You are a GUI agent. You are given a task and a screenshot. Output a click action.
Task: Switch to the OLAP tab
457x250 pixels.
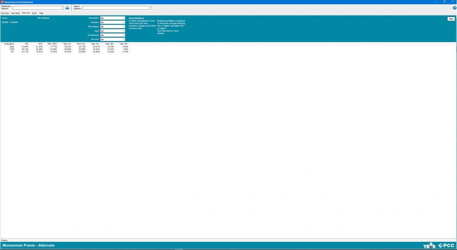pos(34,13)
